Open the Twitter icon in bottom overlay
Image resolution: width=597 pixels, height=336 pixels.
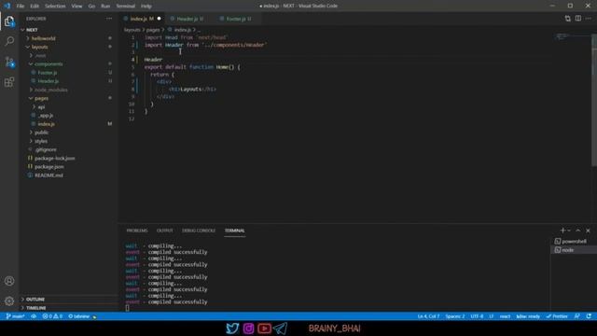[232, 329]
